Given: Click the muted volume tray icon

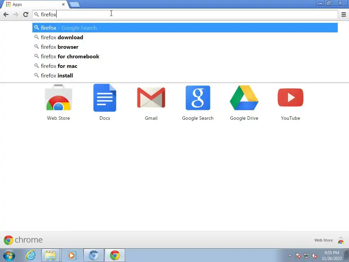Looking at the screenshot, I should pos(315,256).
